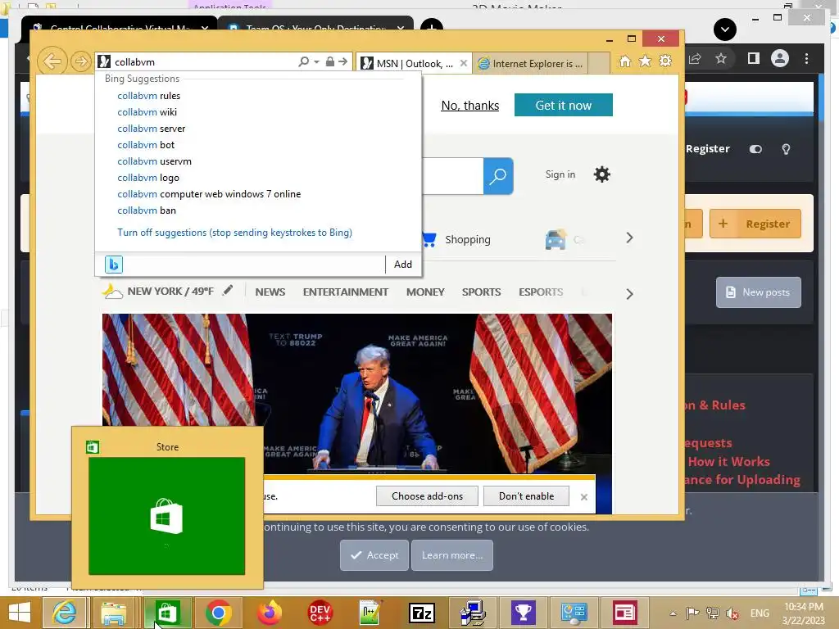Select the 'collabvm uservm' suggestion
The width and height of the screenshot is (839, 629).
pos(155,161)
